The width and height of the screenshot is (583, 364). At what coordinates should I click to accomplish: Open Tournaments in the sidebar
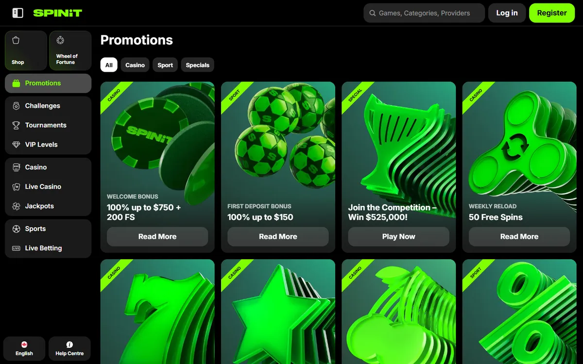[x=48, y=125]
